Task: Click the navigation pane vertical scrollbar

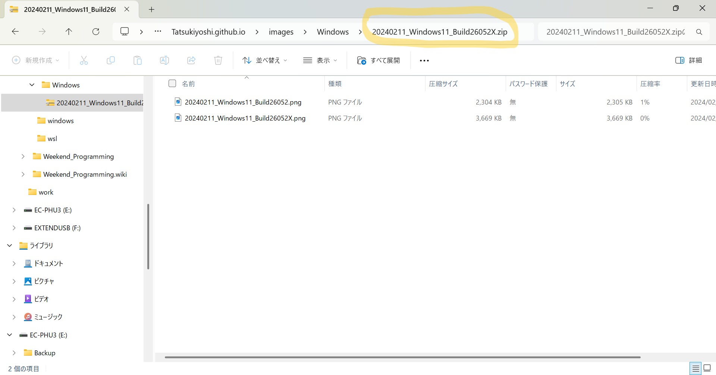Action: [x=148, y=236]
